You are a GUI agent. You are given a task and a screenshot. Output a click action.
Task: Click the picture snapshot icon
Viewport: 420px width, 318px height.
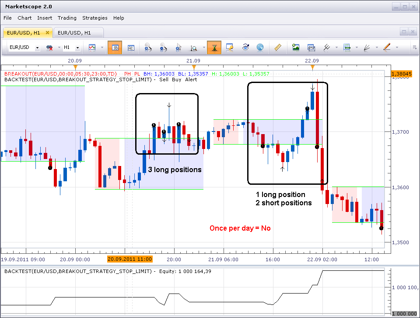(296, 47)
